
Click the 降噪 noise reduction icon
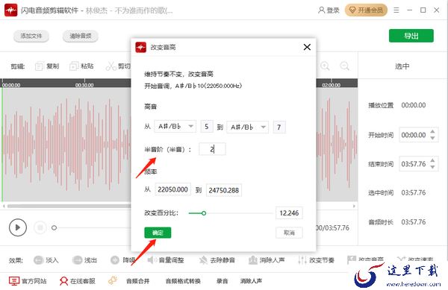coord(115,260)
